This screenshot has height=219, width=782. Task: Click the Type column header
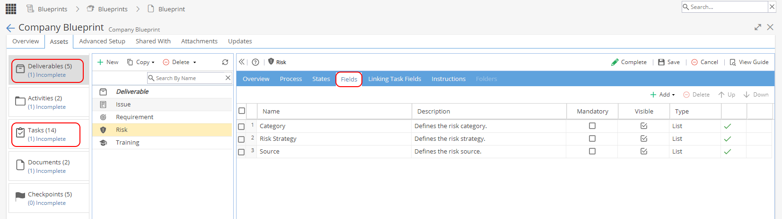695,111
